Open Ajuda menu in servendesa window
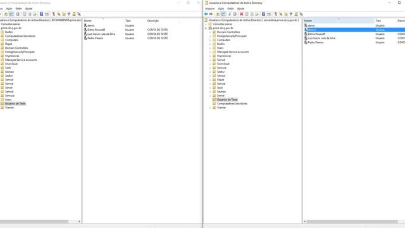Viewport: 405px width, 228px height. (240, 8)
